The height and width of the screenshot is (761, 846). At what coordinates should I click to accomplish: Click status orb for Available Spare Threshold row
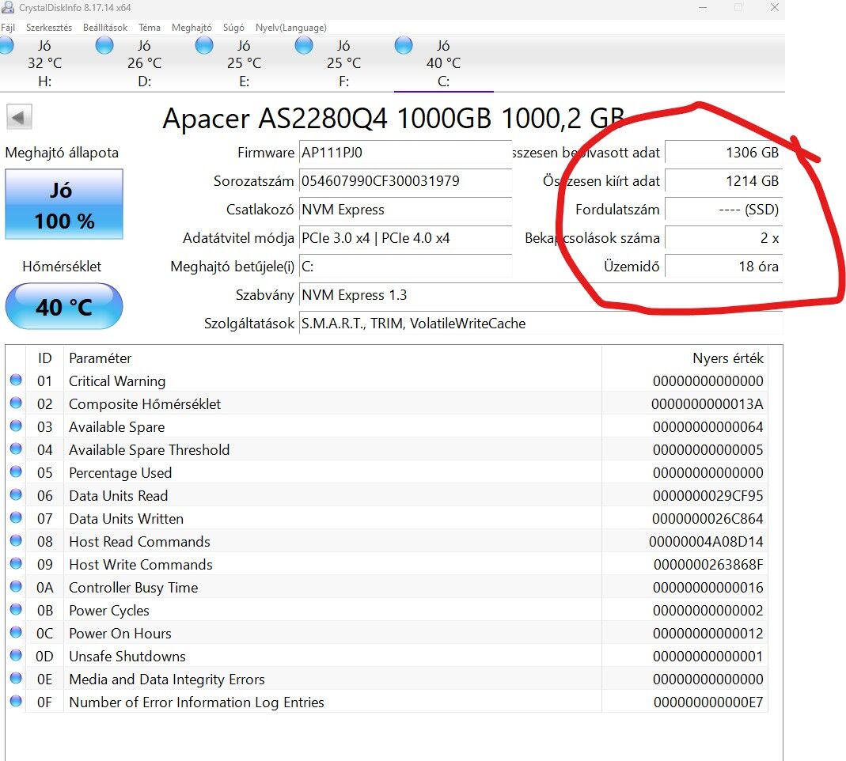pos(16,449)
